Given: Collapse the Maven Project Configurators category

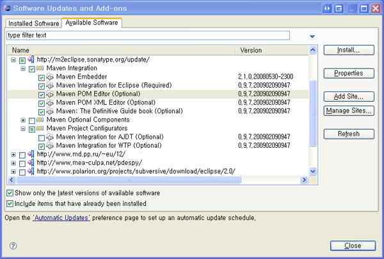Looking at the screenshot, I should click(x=23, y=129).
